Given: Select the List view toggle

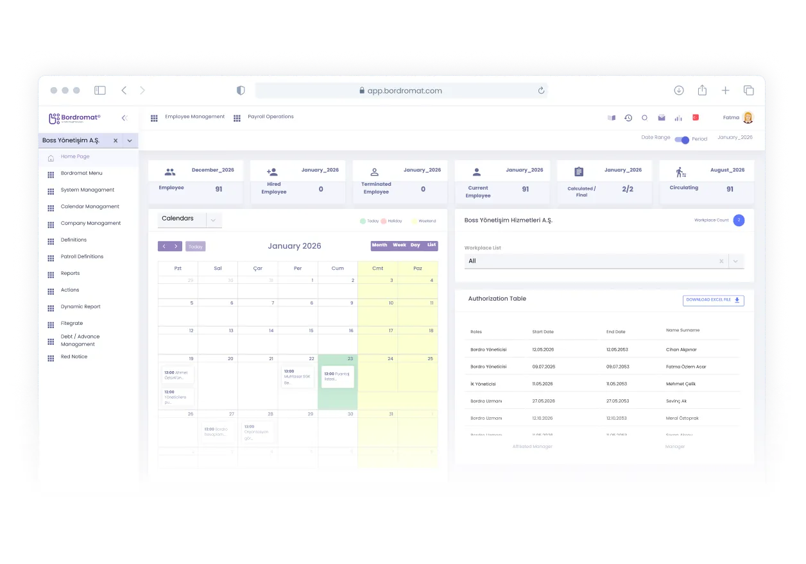Looking at the screenshot, I should click(431, 245).
